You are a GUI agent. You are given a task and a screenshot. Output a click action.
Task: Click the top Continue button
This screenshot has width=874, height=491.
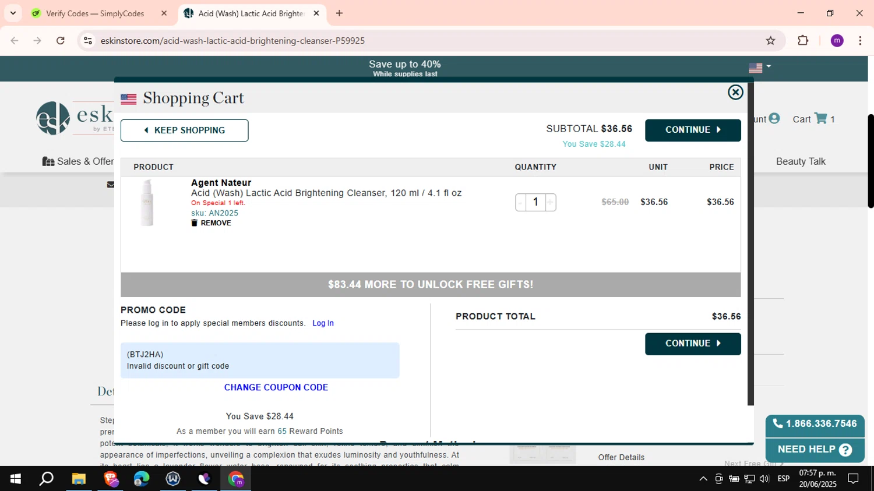pyautogui.click(x=693, y=130)
